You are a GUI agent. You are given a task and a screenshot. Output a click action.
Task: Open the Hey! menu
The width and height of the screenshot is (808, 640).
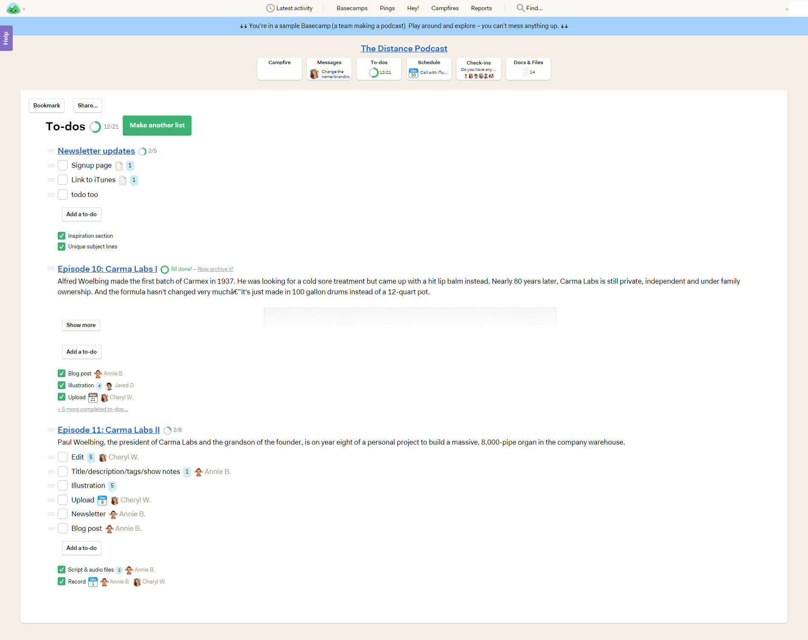pos(413,8)
